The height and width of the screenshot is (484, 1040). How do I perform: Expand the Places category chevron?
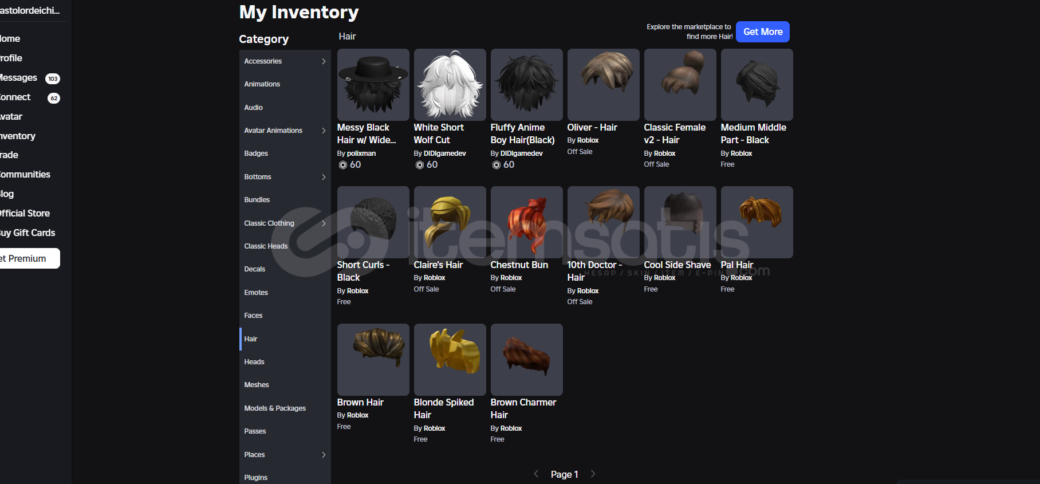[324, 455]
